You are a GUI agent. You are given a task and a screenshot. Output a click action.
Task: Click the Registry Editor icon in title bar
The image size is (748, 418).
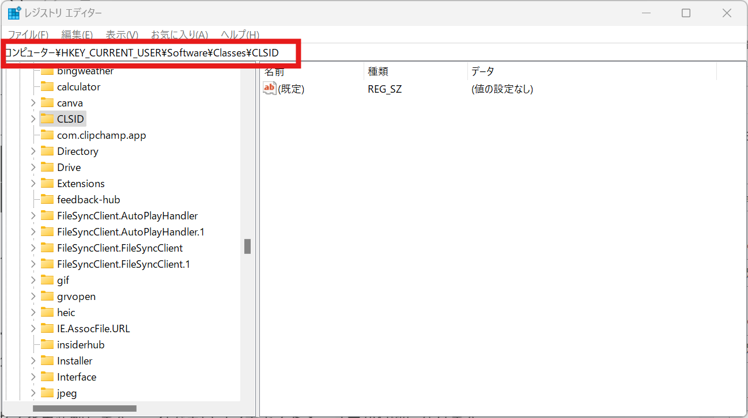click(13, 12)
